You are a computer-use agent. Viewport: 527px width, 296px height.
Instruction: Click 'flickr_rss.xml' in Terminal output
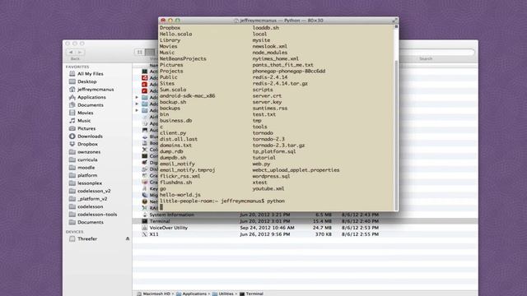point(180,176)
